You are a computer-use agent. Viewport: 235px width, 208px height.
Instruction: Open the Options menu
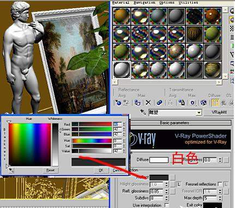click(x=167, y=3)
